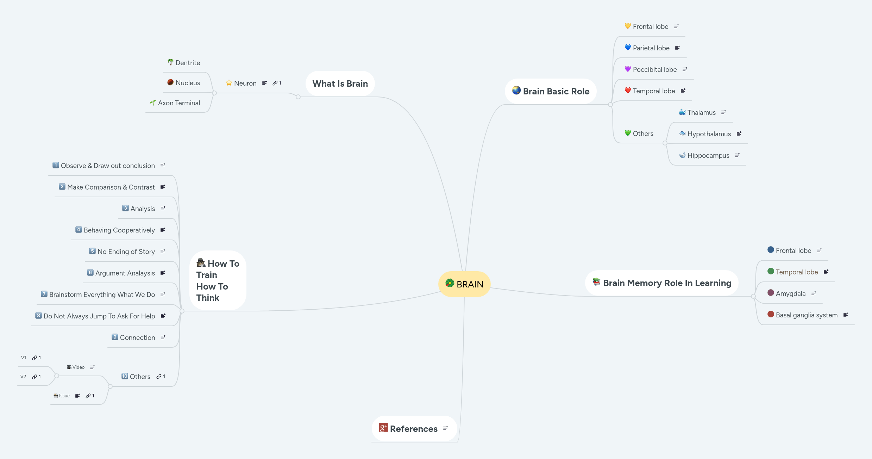
Task: Click the star icon beside Neuron
Action: [229, 83]
